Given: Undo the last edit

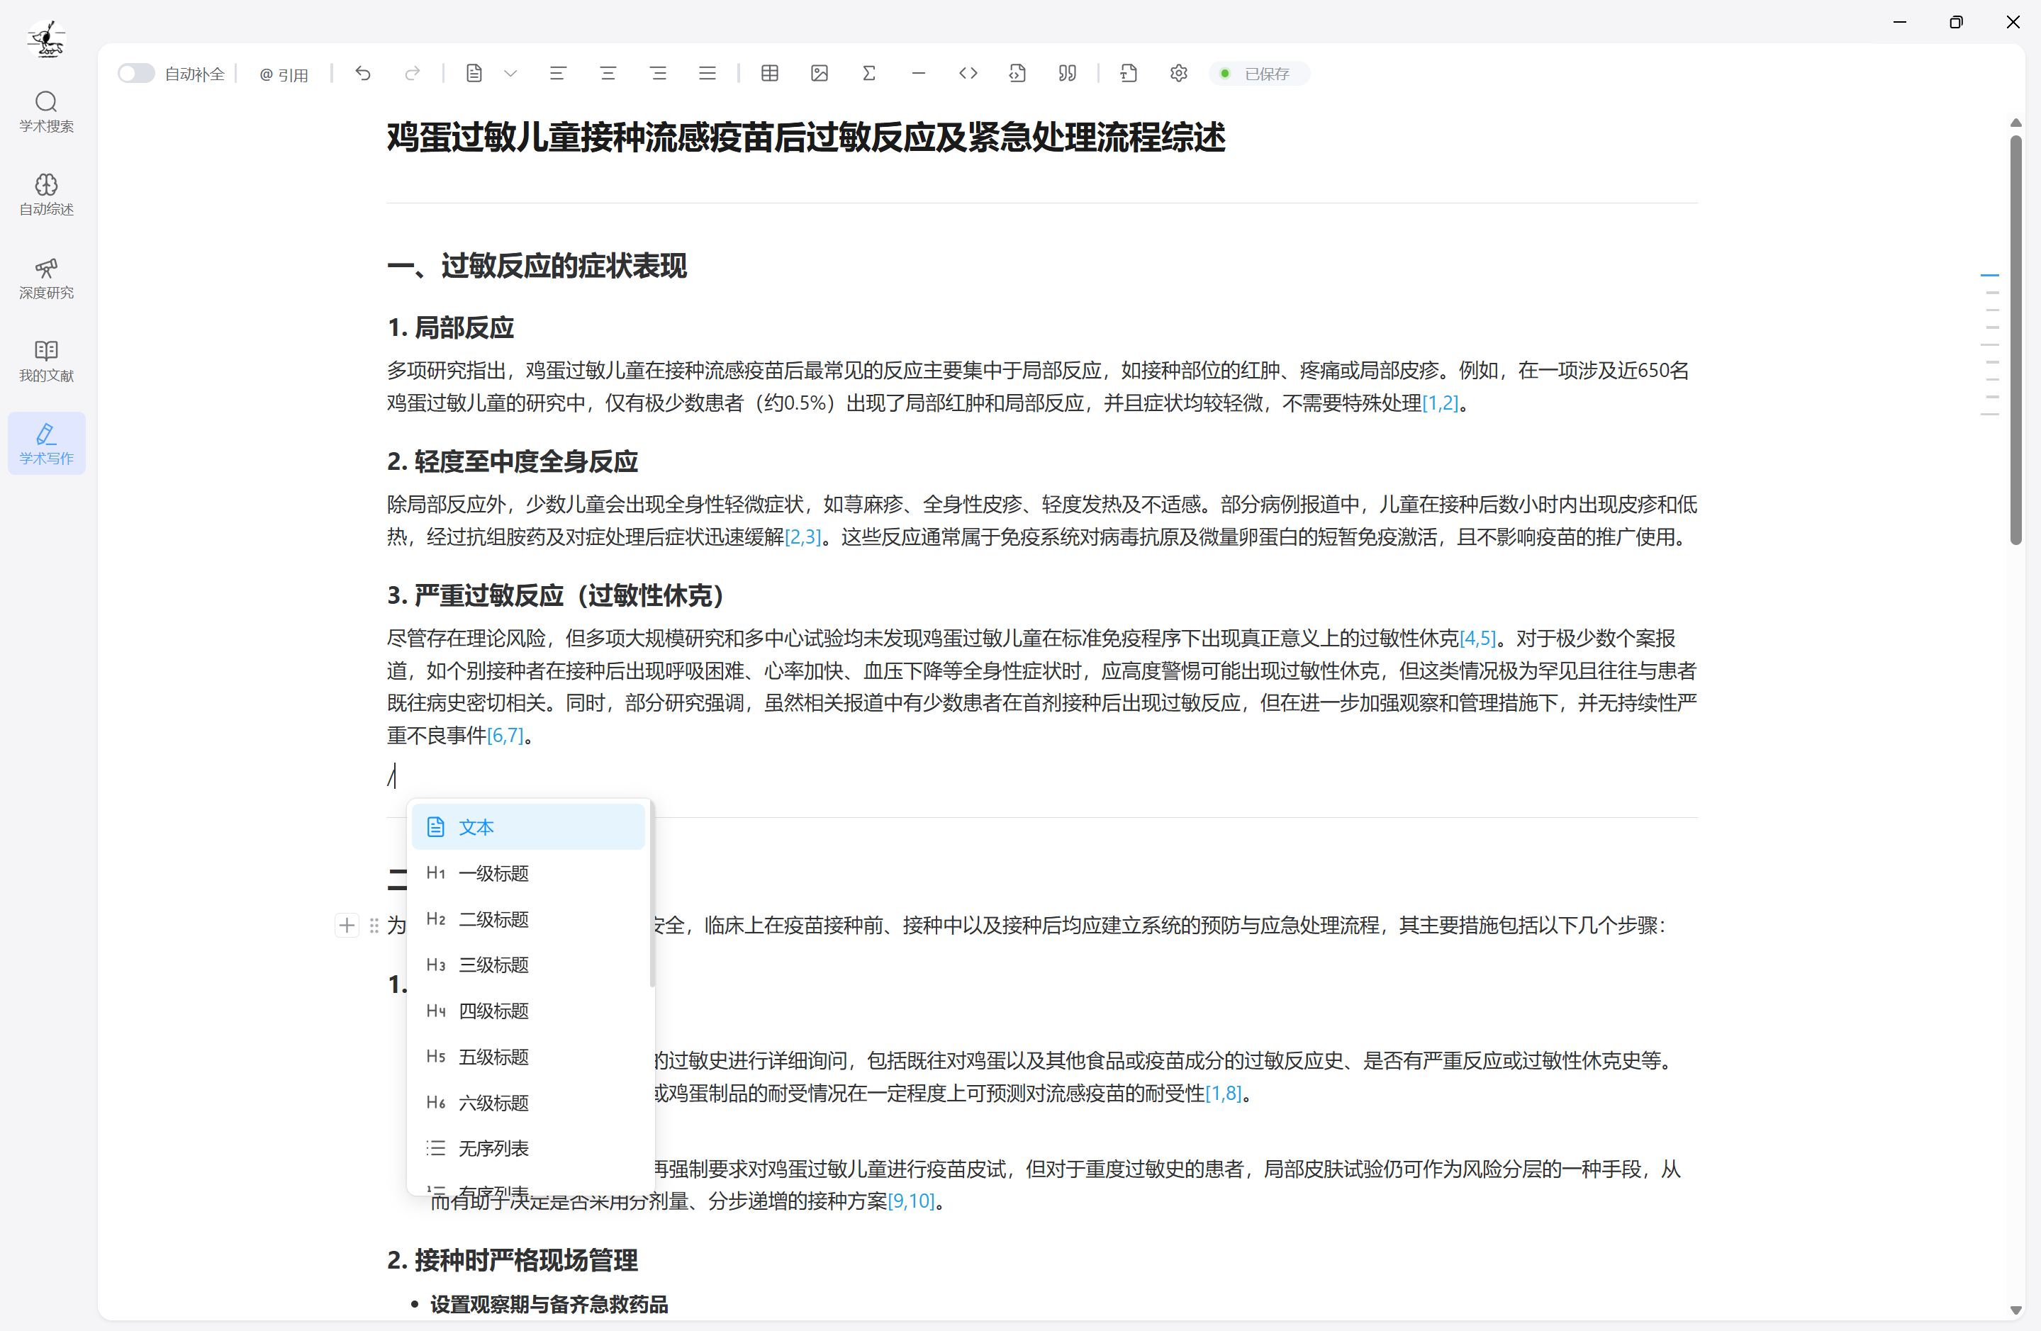Looking at the screenshot, I should [x=363, y=73].
